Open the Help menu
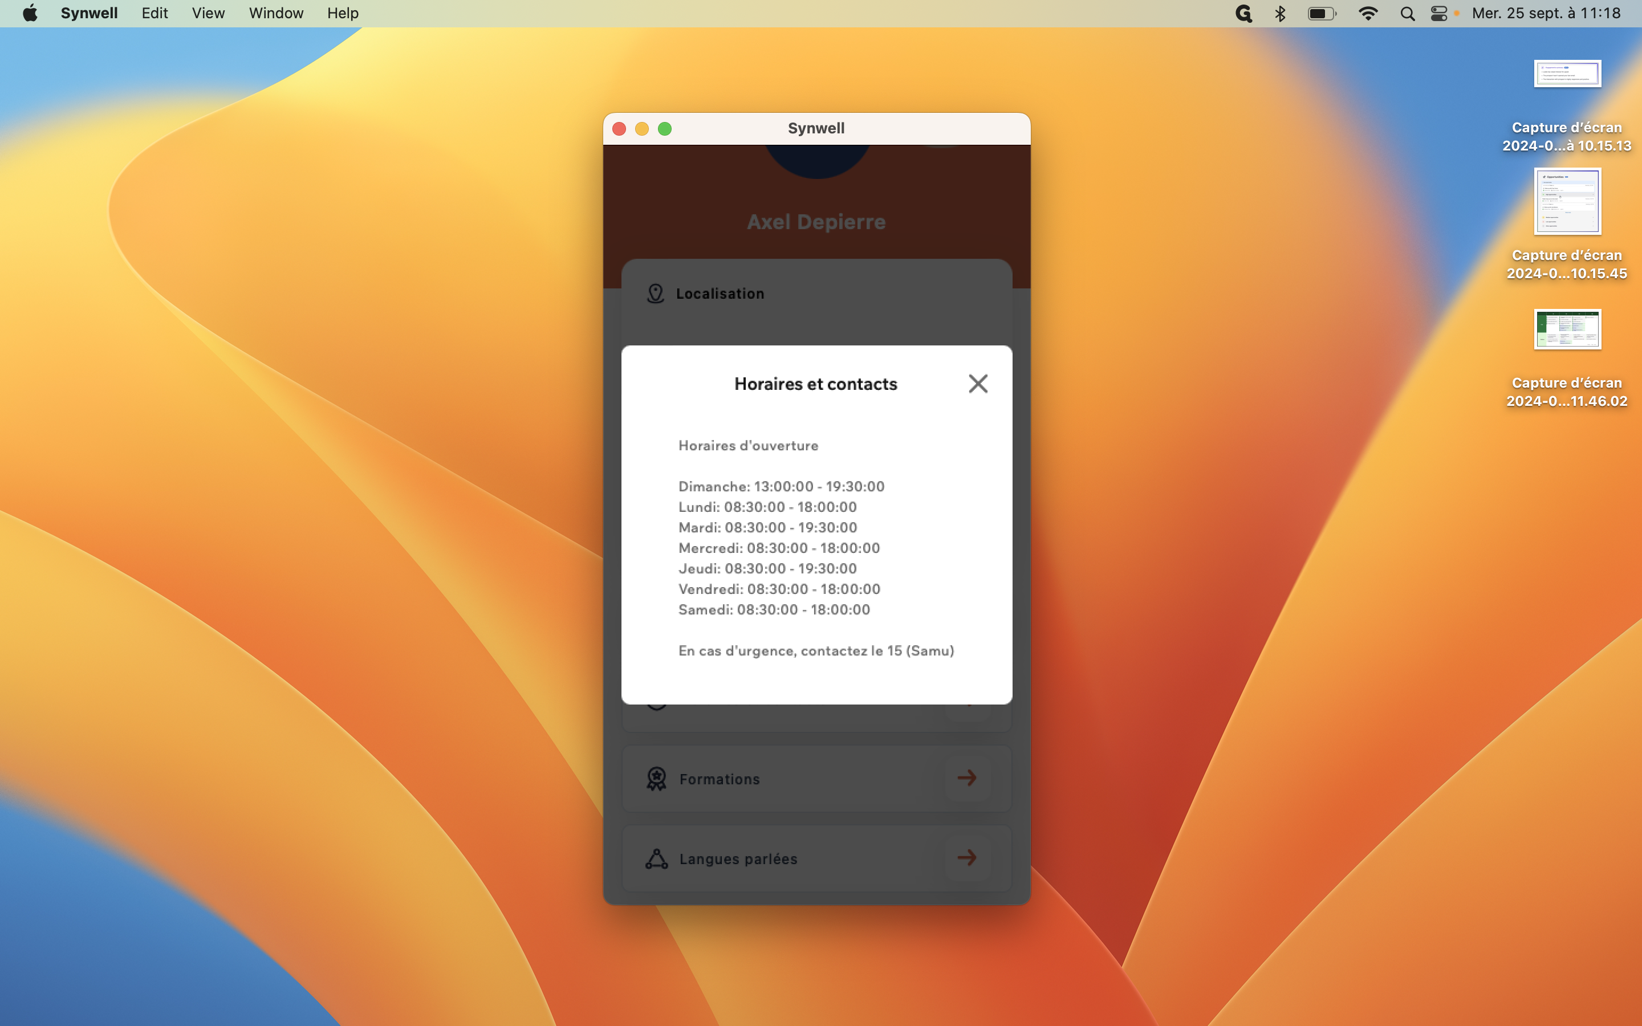The width and height of the screenshot is (1642, 1026). (x=343, y=13)
